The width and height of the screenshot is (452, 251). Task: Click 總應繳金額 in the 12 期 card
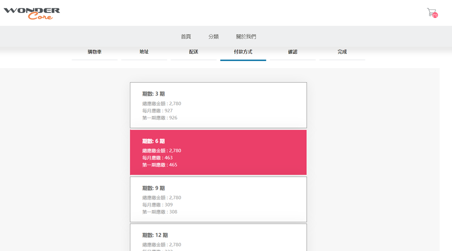[154, 245]
